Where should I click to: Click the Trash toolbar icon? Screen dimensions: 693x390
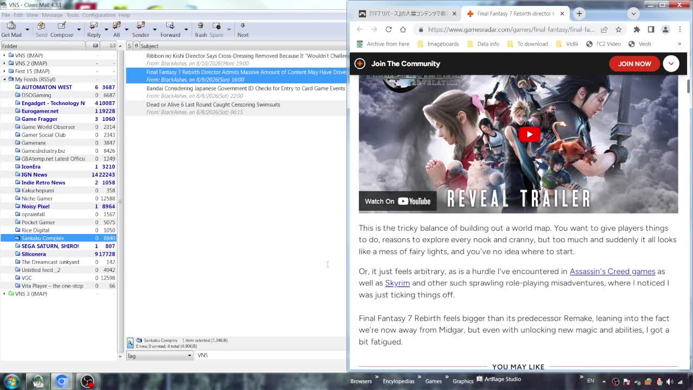(x=200, y=26)
